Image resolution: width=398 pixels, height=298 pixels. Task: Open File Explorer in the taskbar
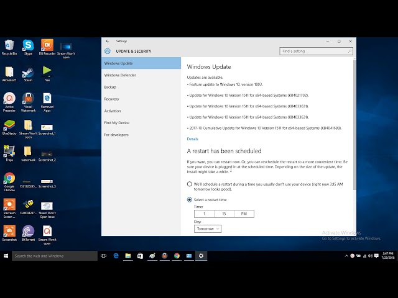click(x=128, y=256)
